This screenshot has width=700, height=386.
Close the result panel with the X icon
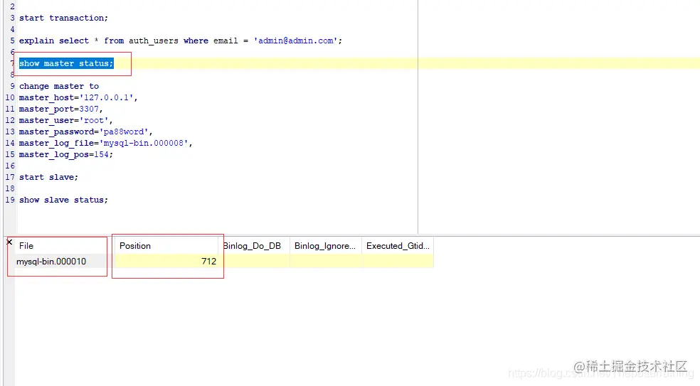pyautogui.click(x=9, y=242)
